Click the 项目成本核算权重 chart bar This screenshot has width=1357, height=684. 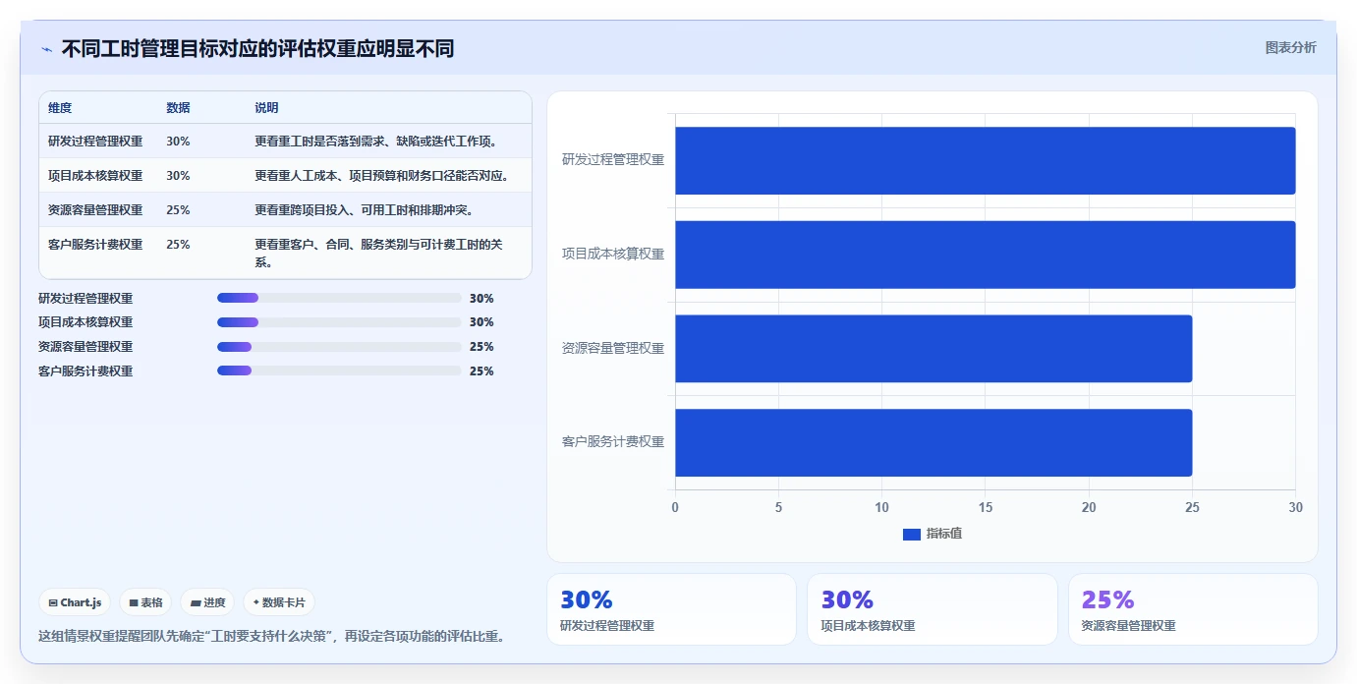tap(985, 255)
